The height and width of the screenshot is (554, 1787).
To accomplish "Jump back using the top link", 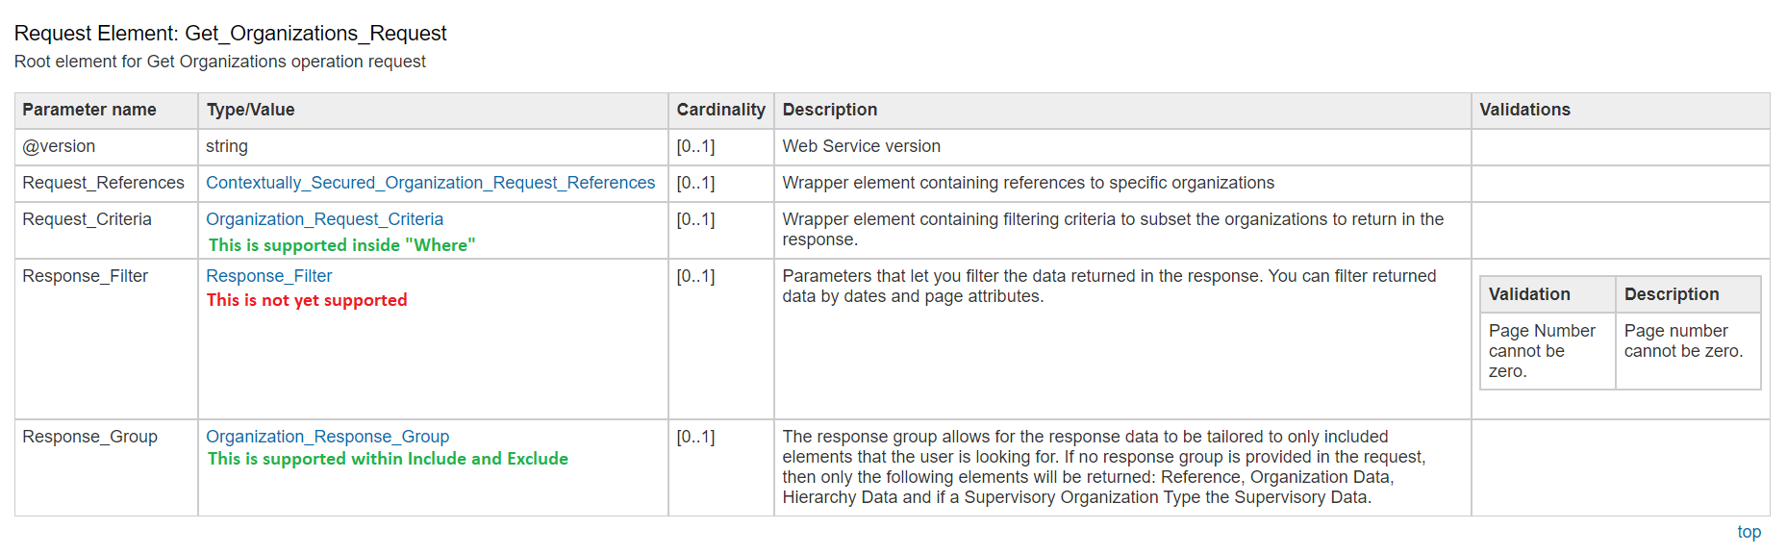I will [1749, 532].
